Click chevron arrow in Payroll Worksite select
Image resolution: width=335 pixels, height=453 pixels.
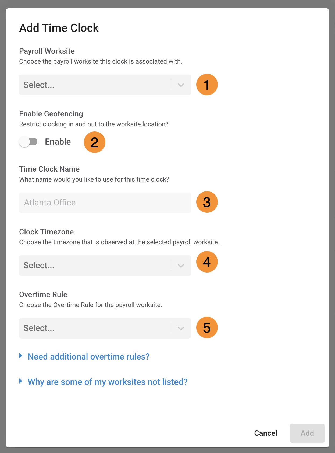(181, 85)
